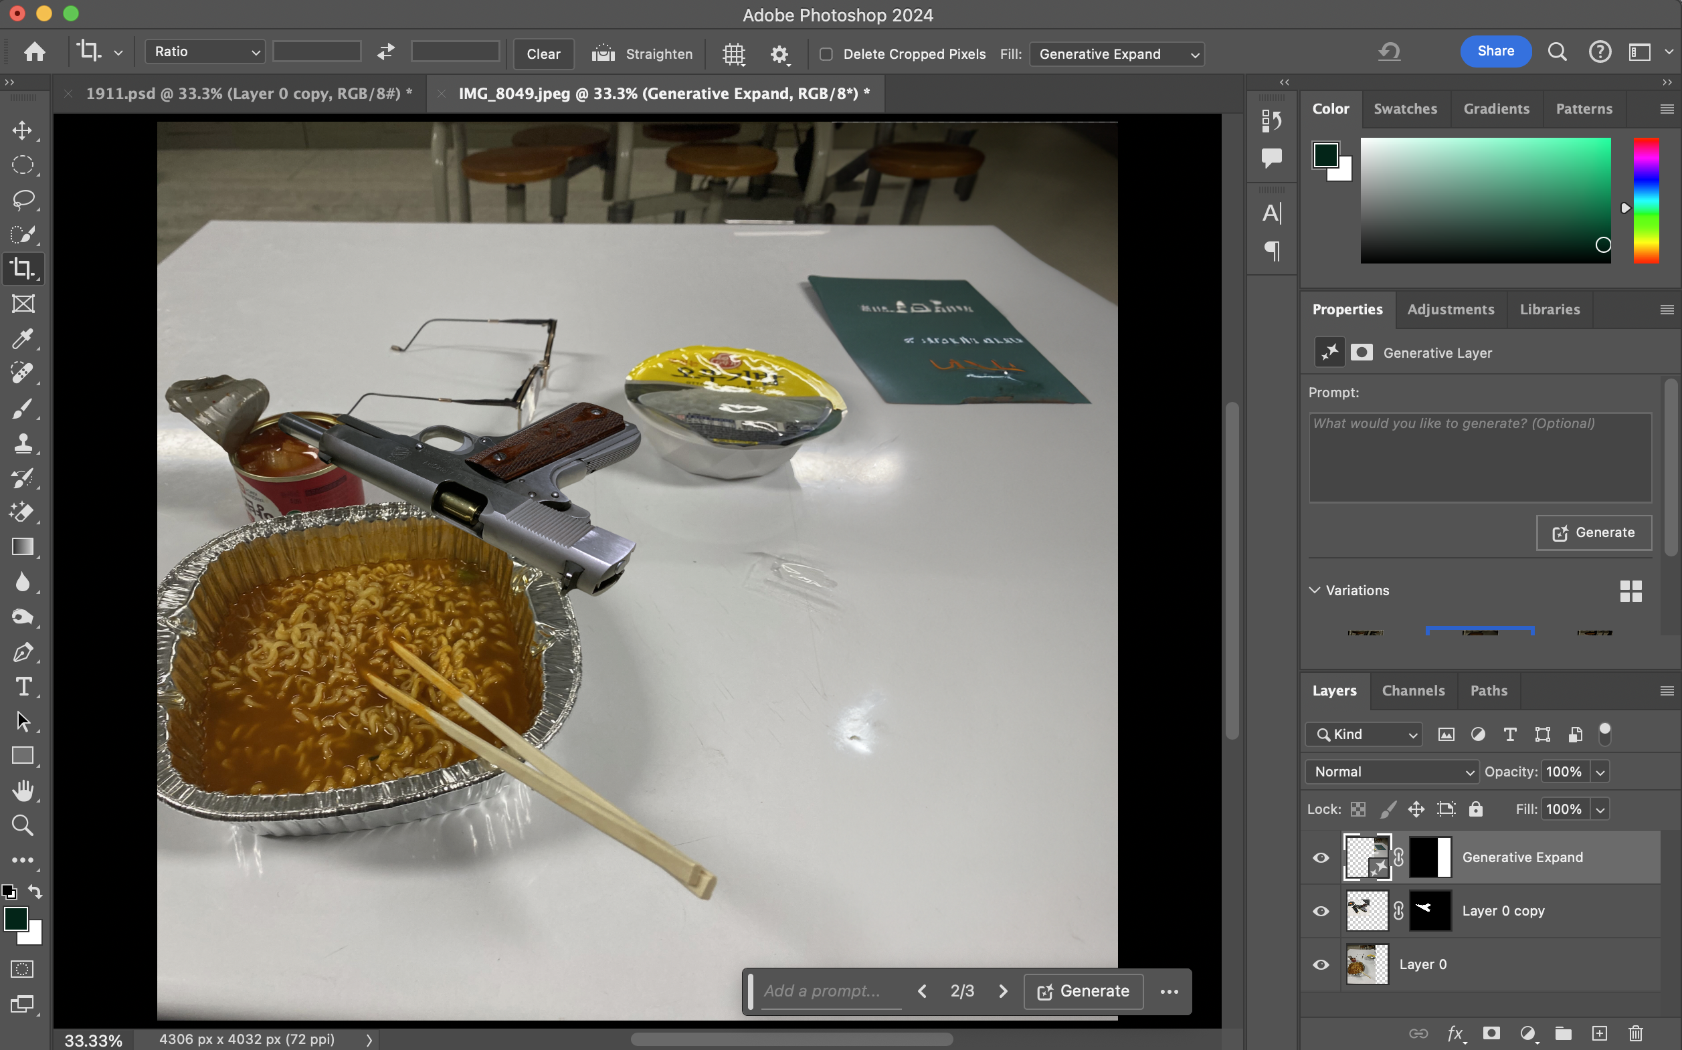1682x1050 pixels.
Task: Select the Move tool
Action: [x=22, y=130]
